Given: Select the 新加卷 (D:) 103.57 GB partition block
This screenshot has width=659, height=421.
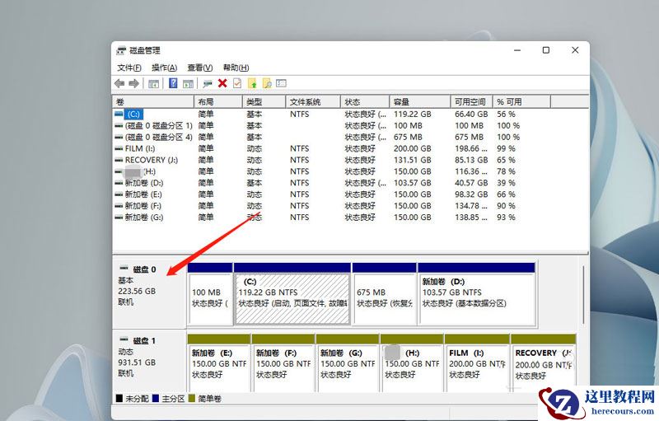Looking at the screenshot, I should tap(477, 293).
